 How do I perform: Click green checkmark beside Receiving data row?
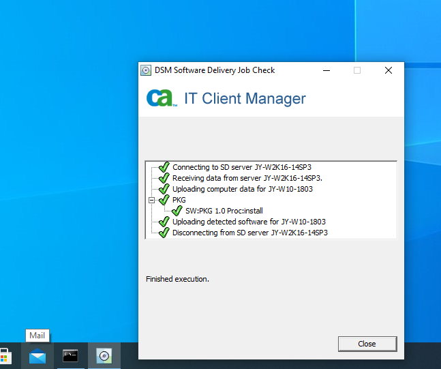[164, 178]
